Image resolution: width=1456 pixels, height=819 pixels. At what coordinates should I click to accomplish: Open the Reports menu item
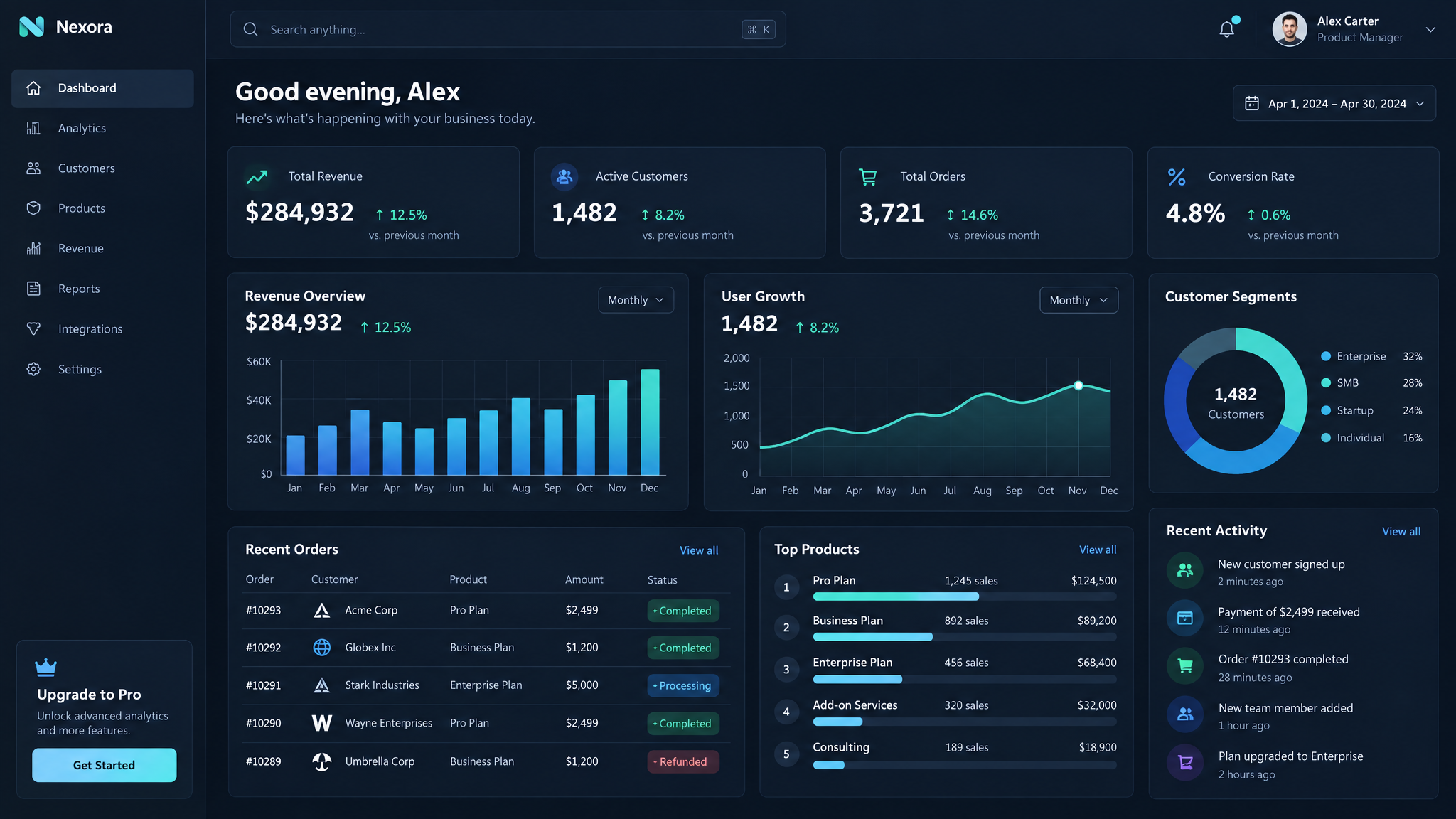coord(102,289)
